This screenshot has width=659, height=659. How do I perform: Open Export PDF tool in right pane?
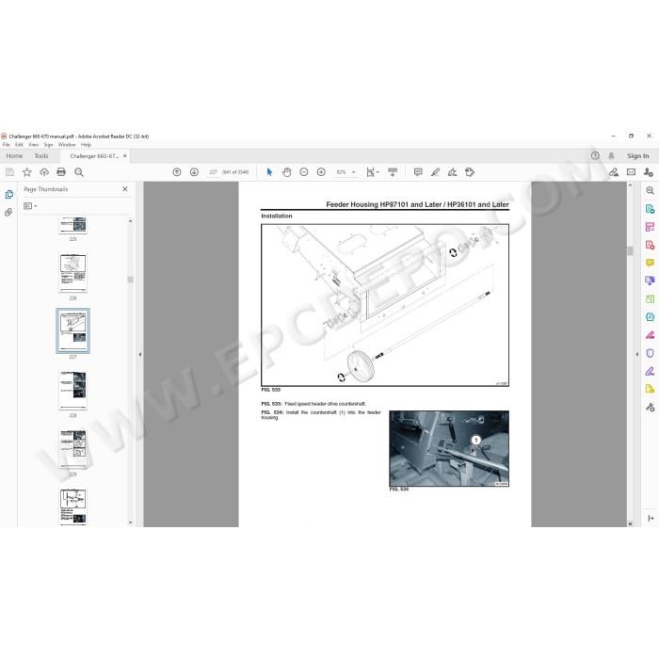650,209
